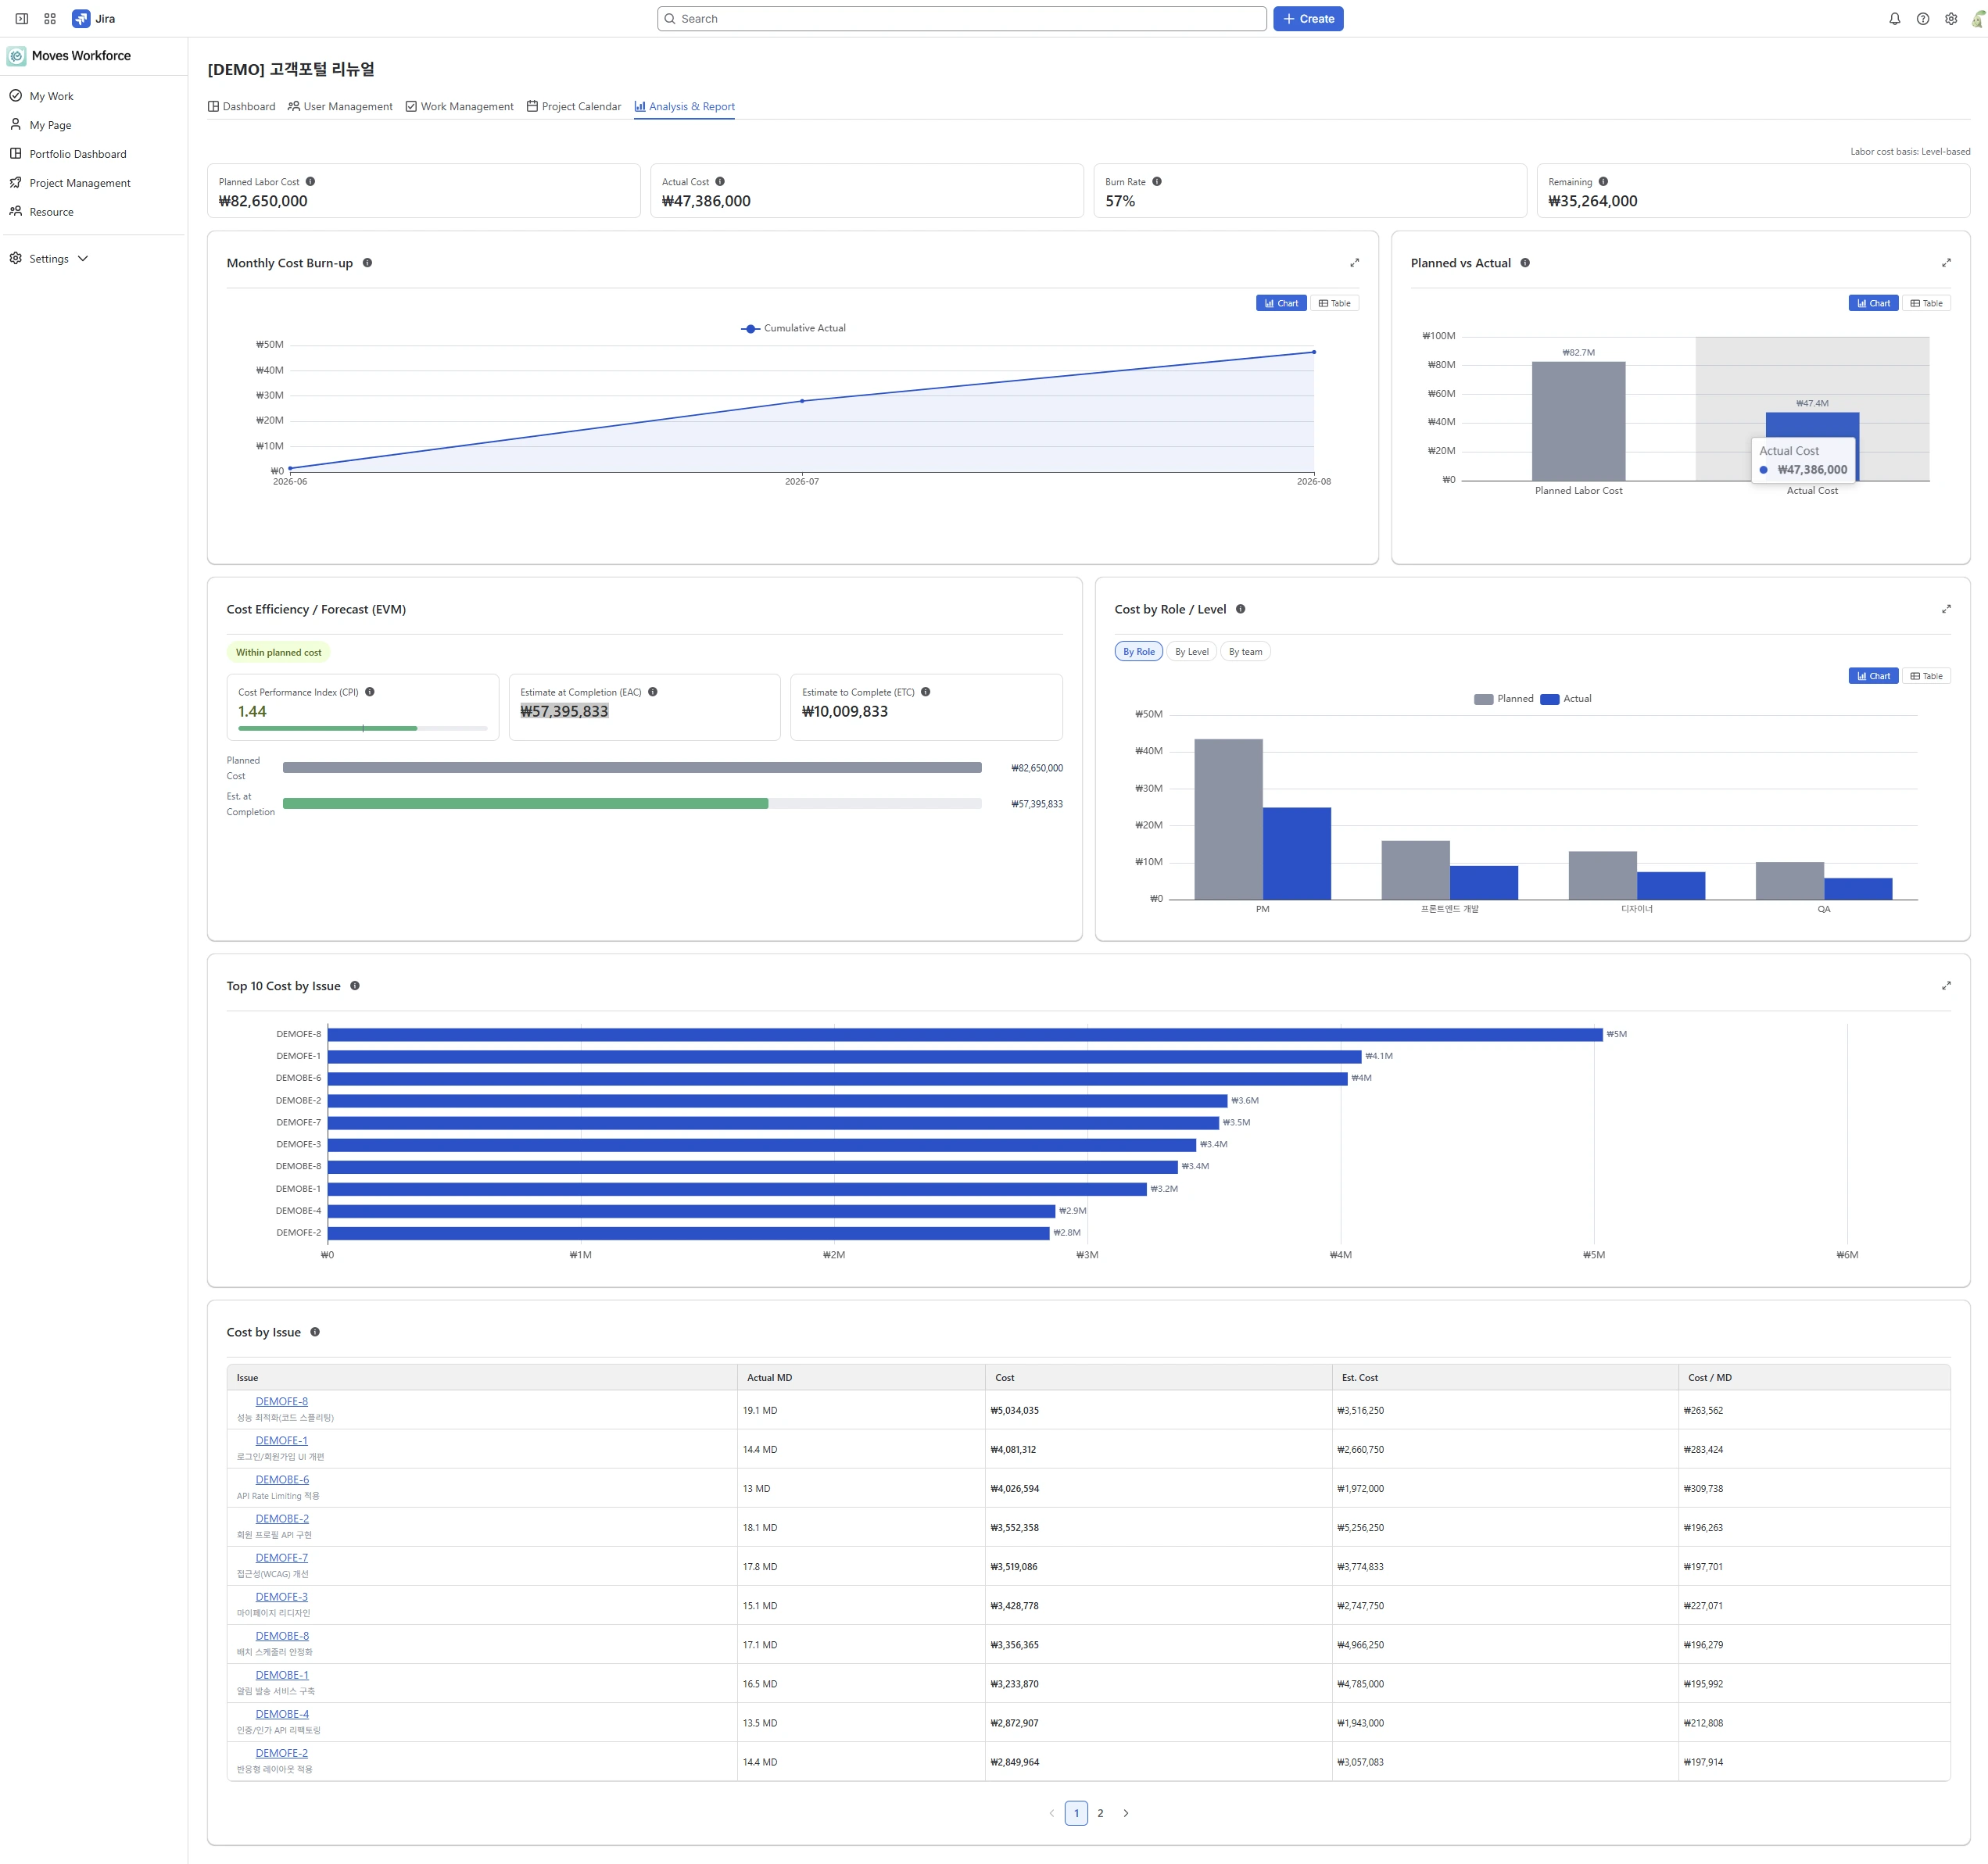Open the Project Calendar tab

coord(574,107)
